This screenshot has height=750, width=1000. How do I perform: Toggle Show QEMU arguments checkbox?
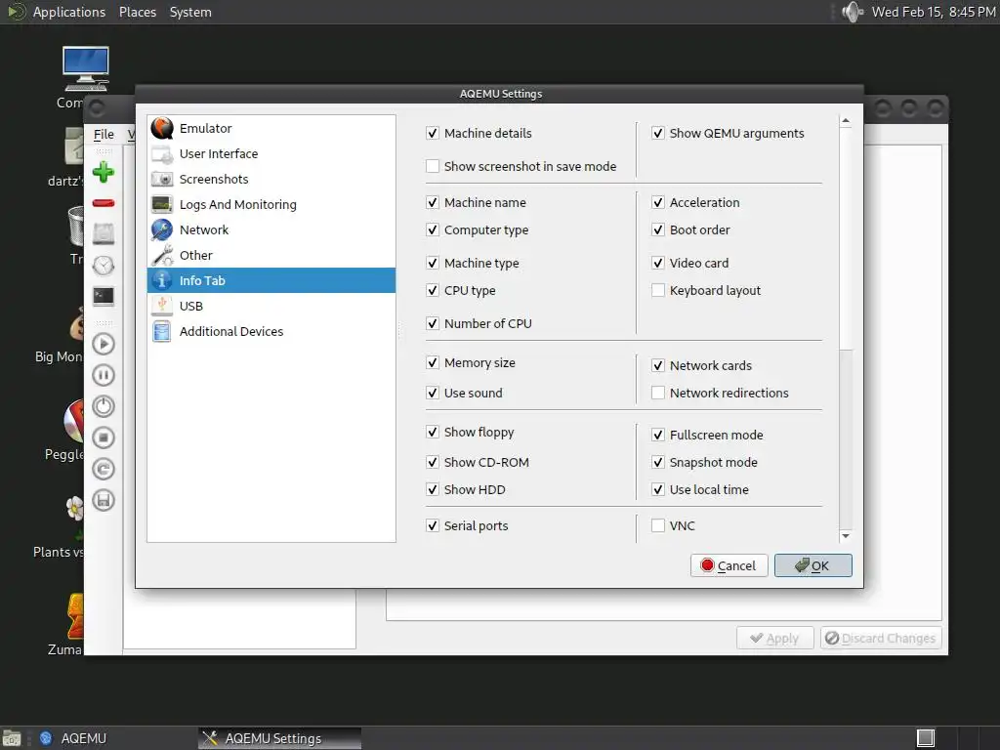point(658,133)
